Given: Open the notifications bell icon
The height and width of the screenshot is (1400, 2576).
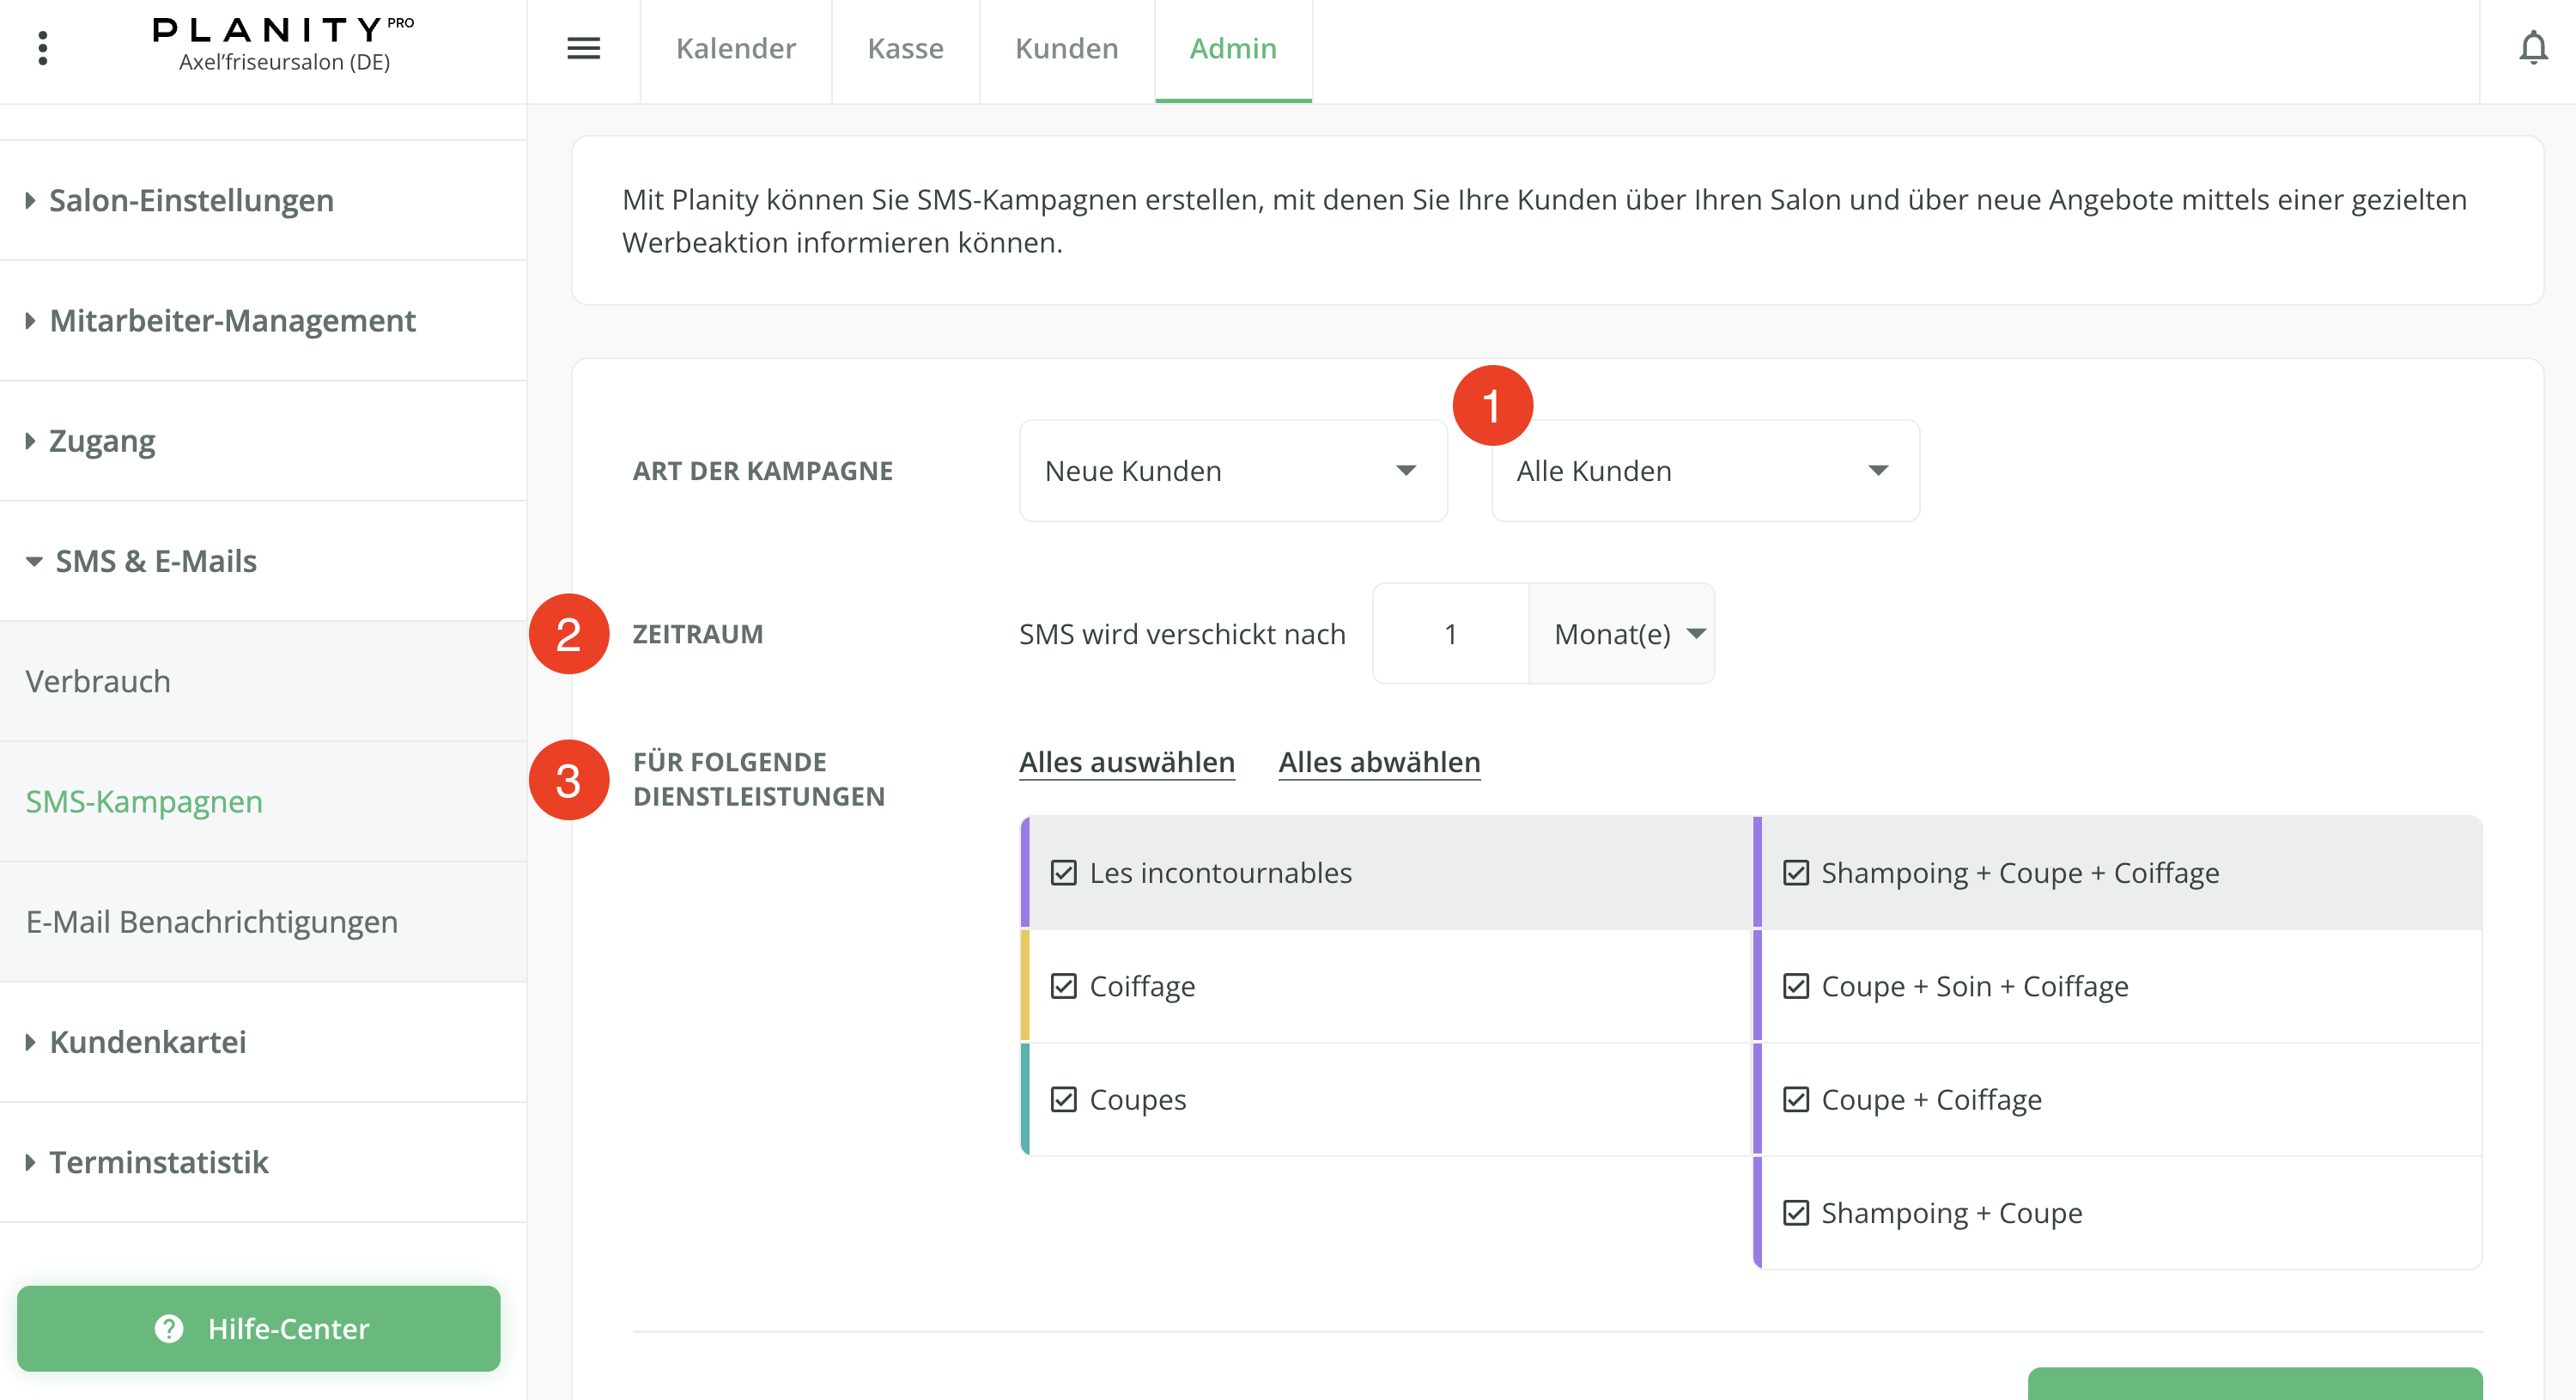Looking at the screenshot, I should coord(2532,48).
